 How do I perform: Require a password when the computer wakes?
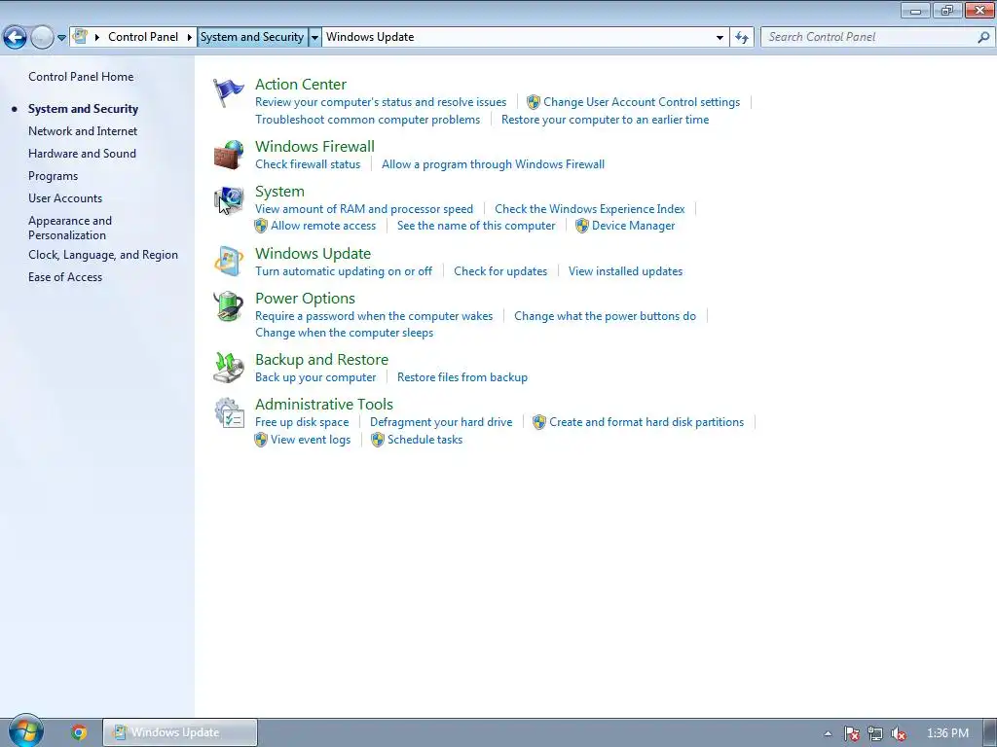[x=374, y=316]
